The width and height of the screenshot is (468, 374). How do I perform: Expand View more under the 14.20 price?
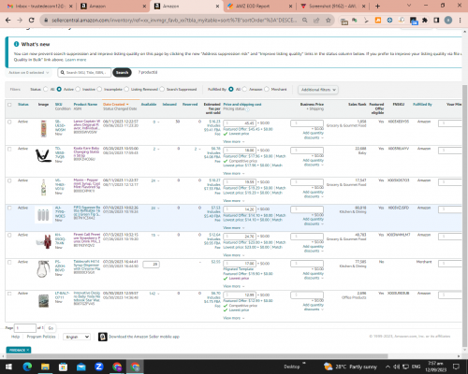pyautogui.click(x=234, y=228)
